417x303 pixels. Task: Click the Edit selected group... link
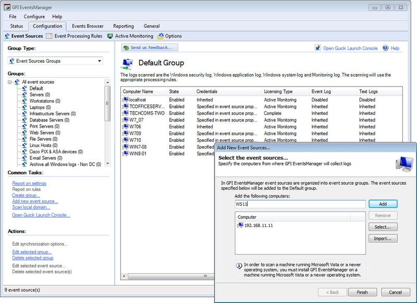32,252
